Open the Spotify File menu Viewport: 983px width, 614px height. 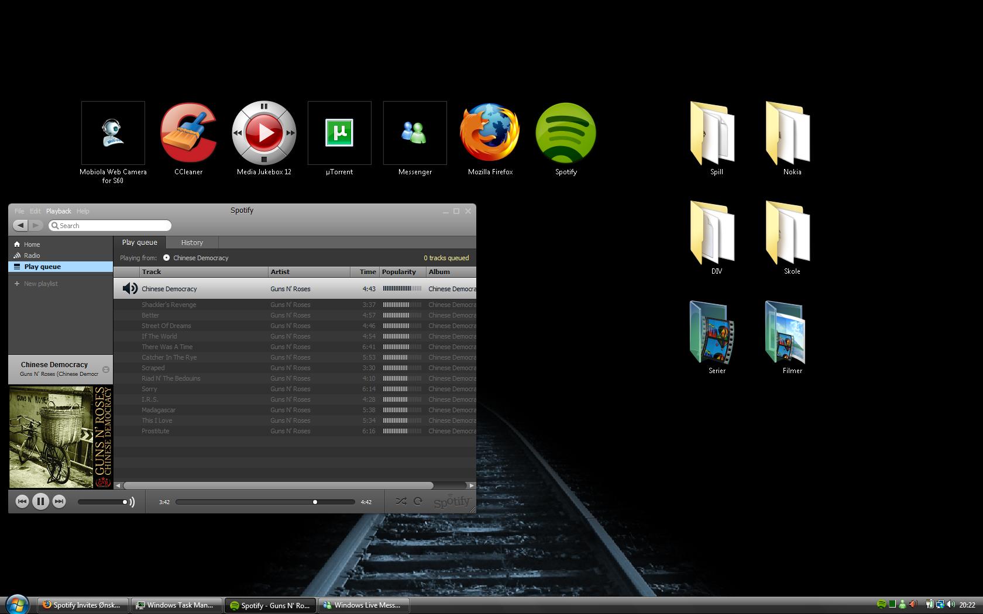[x=19, y=211]
